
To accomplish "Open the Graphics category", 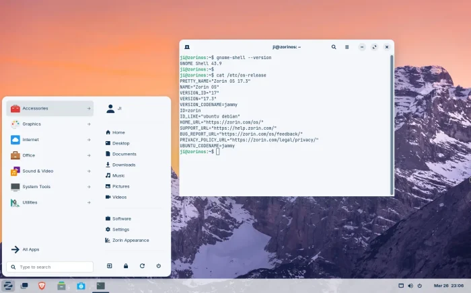I will 50,124.
